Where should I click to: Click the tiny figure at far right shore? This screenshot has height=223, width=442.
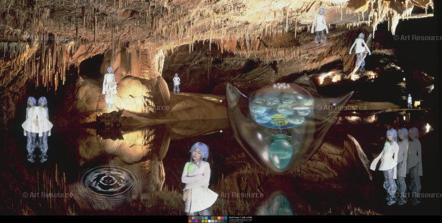tap(409, 101)
